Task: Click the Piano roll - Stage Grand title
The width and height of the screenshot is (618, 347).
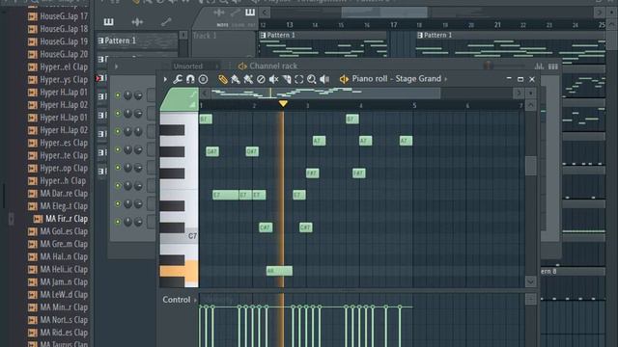Action: point(397,79)
